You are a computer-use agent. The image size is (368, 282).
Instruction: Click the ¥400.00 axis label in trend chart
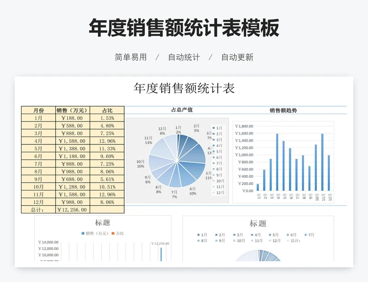[x=246, y=176]
